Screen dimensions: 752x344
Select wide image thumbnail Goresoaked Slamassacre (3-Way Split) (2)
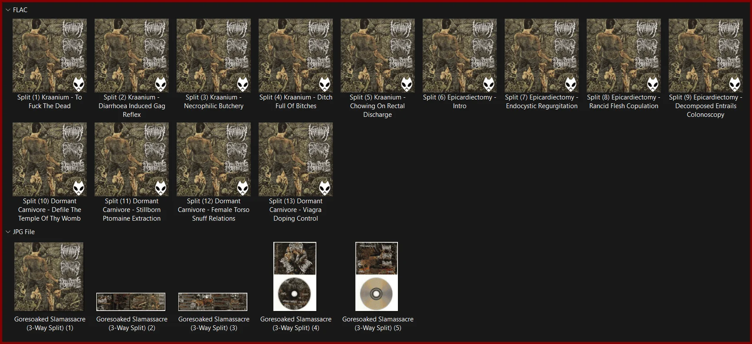(x=131, y=302)
